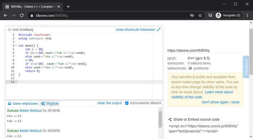Collapse the main function fold arrow
This screenshot has height=139, width=253.
click(16, 45)
